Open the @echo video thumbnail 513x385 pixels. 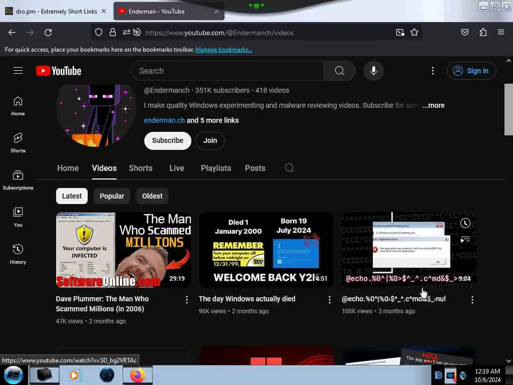[x=409, y=250]
